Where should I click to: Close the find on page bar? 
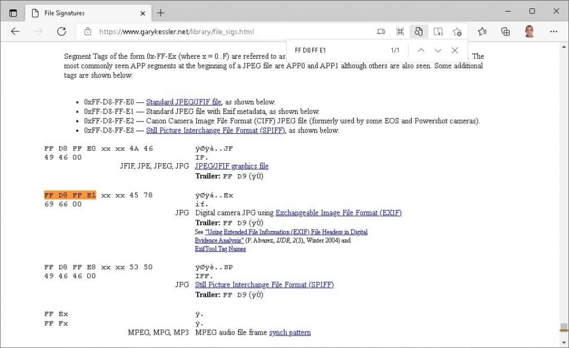pyautogui.click(x=455, y=51)
